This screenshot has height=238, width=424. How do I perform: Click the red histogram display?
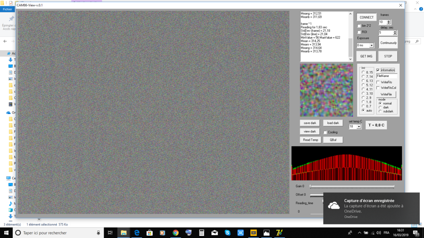coord(347,163)
